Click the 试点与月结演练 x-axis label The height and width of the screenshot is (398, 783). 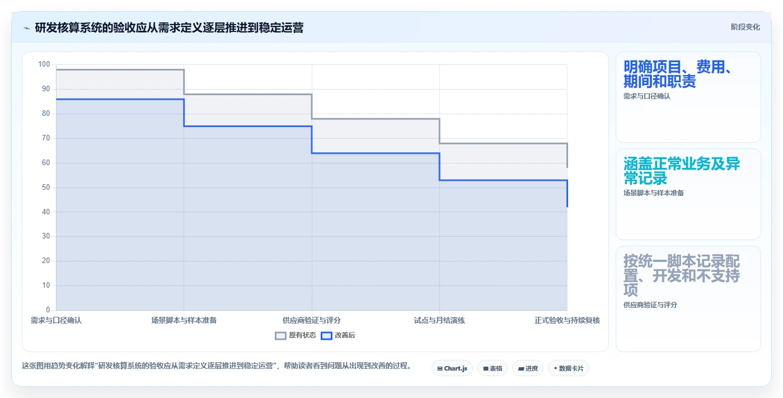point(439,321)
